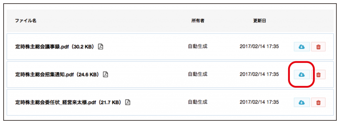Click PDF icon beside 定時株主総会招集通知.pdf
The height and width of the screenshot is (124, 340).
[x=106, y=74]
